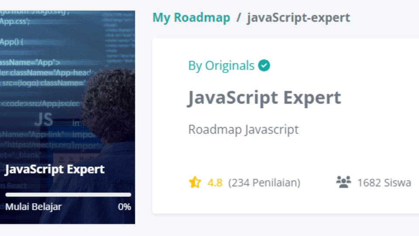
Task: Click the javaScript-expert breadcrumb text
Action: [x=299, y=17]
